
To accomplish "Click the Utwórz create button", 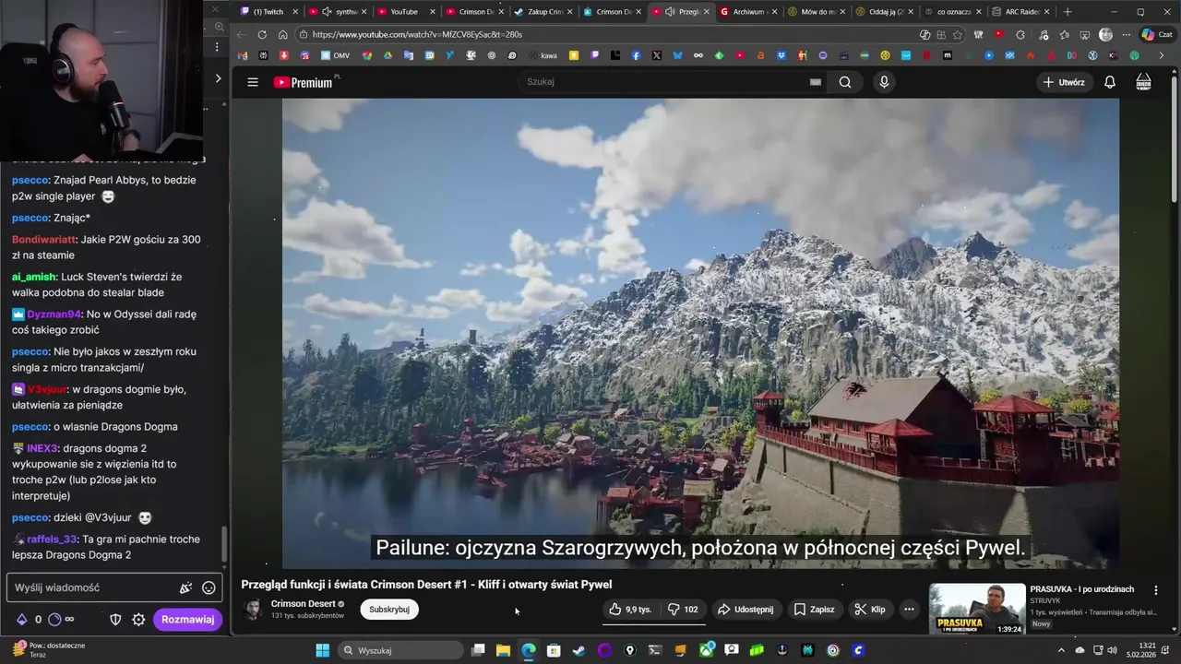I will [1063, 82].
